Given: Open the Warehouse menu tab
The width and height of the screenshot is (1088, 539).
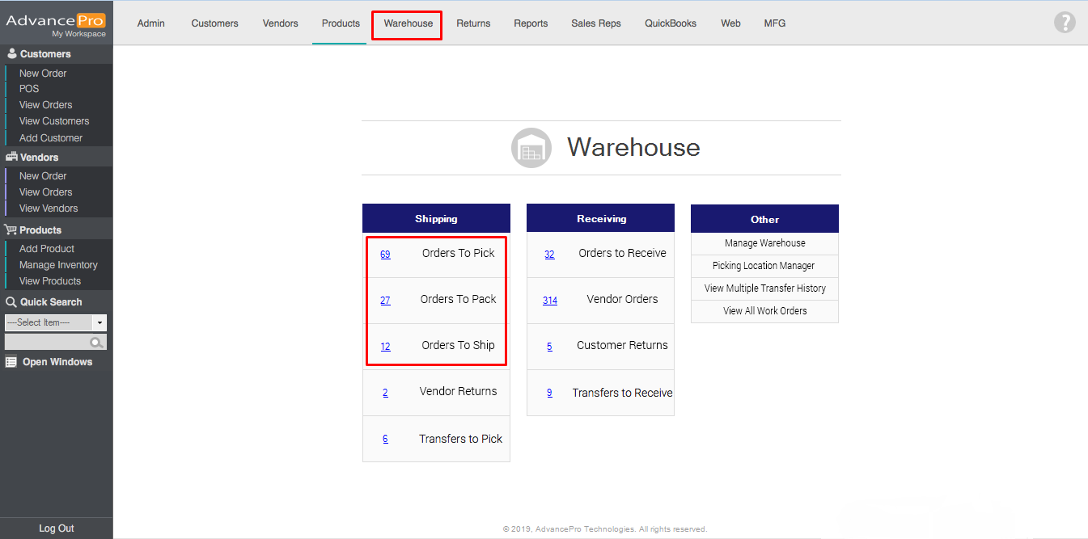Looking at the screenshot, I should [x=408, y=23].
